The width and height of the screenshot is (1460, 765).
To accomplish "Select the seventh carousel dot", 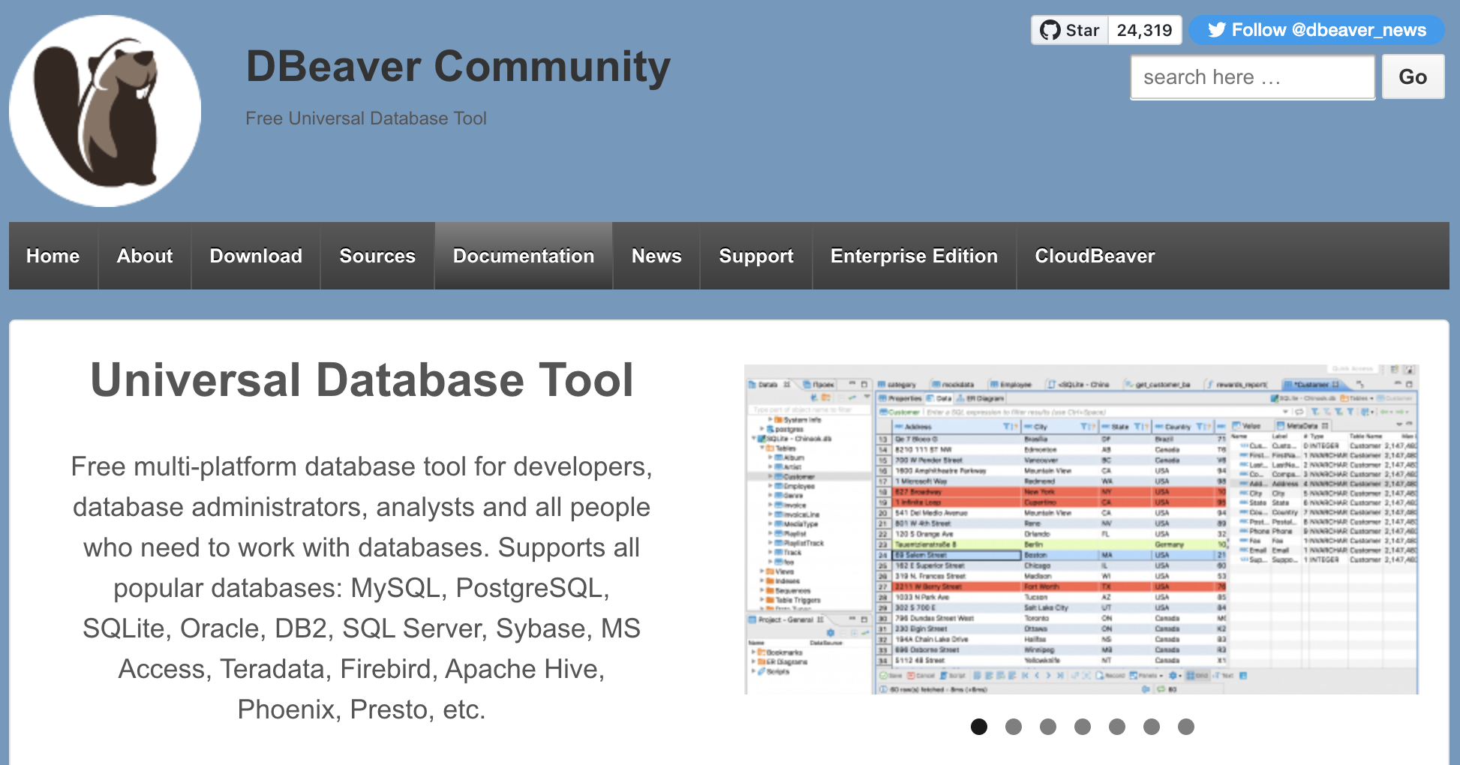I will click(1186, 727).
